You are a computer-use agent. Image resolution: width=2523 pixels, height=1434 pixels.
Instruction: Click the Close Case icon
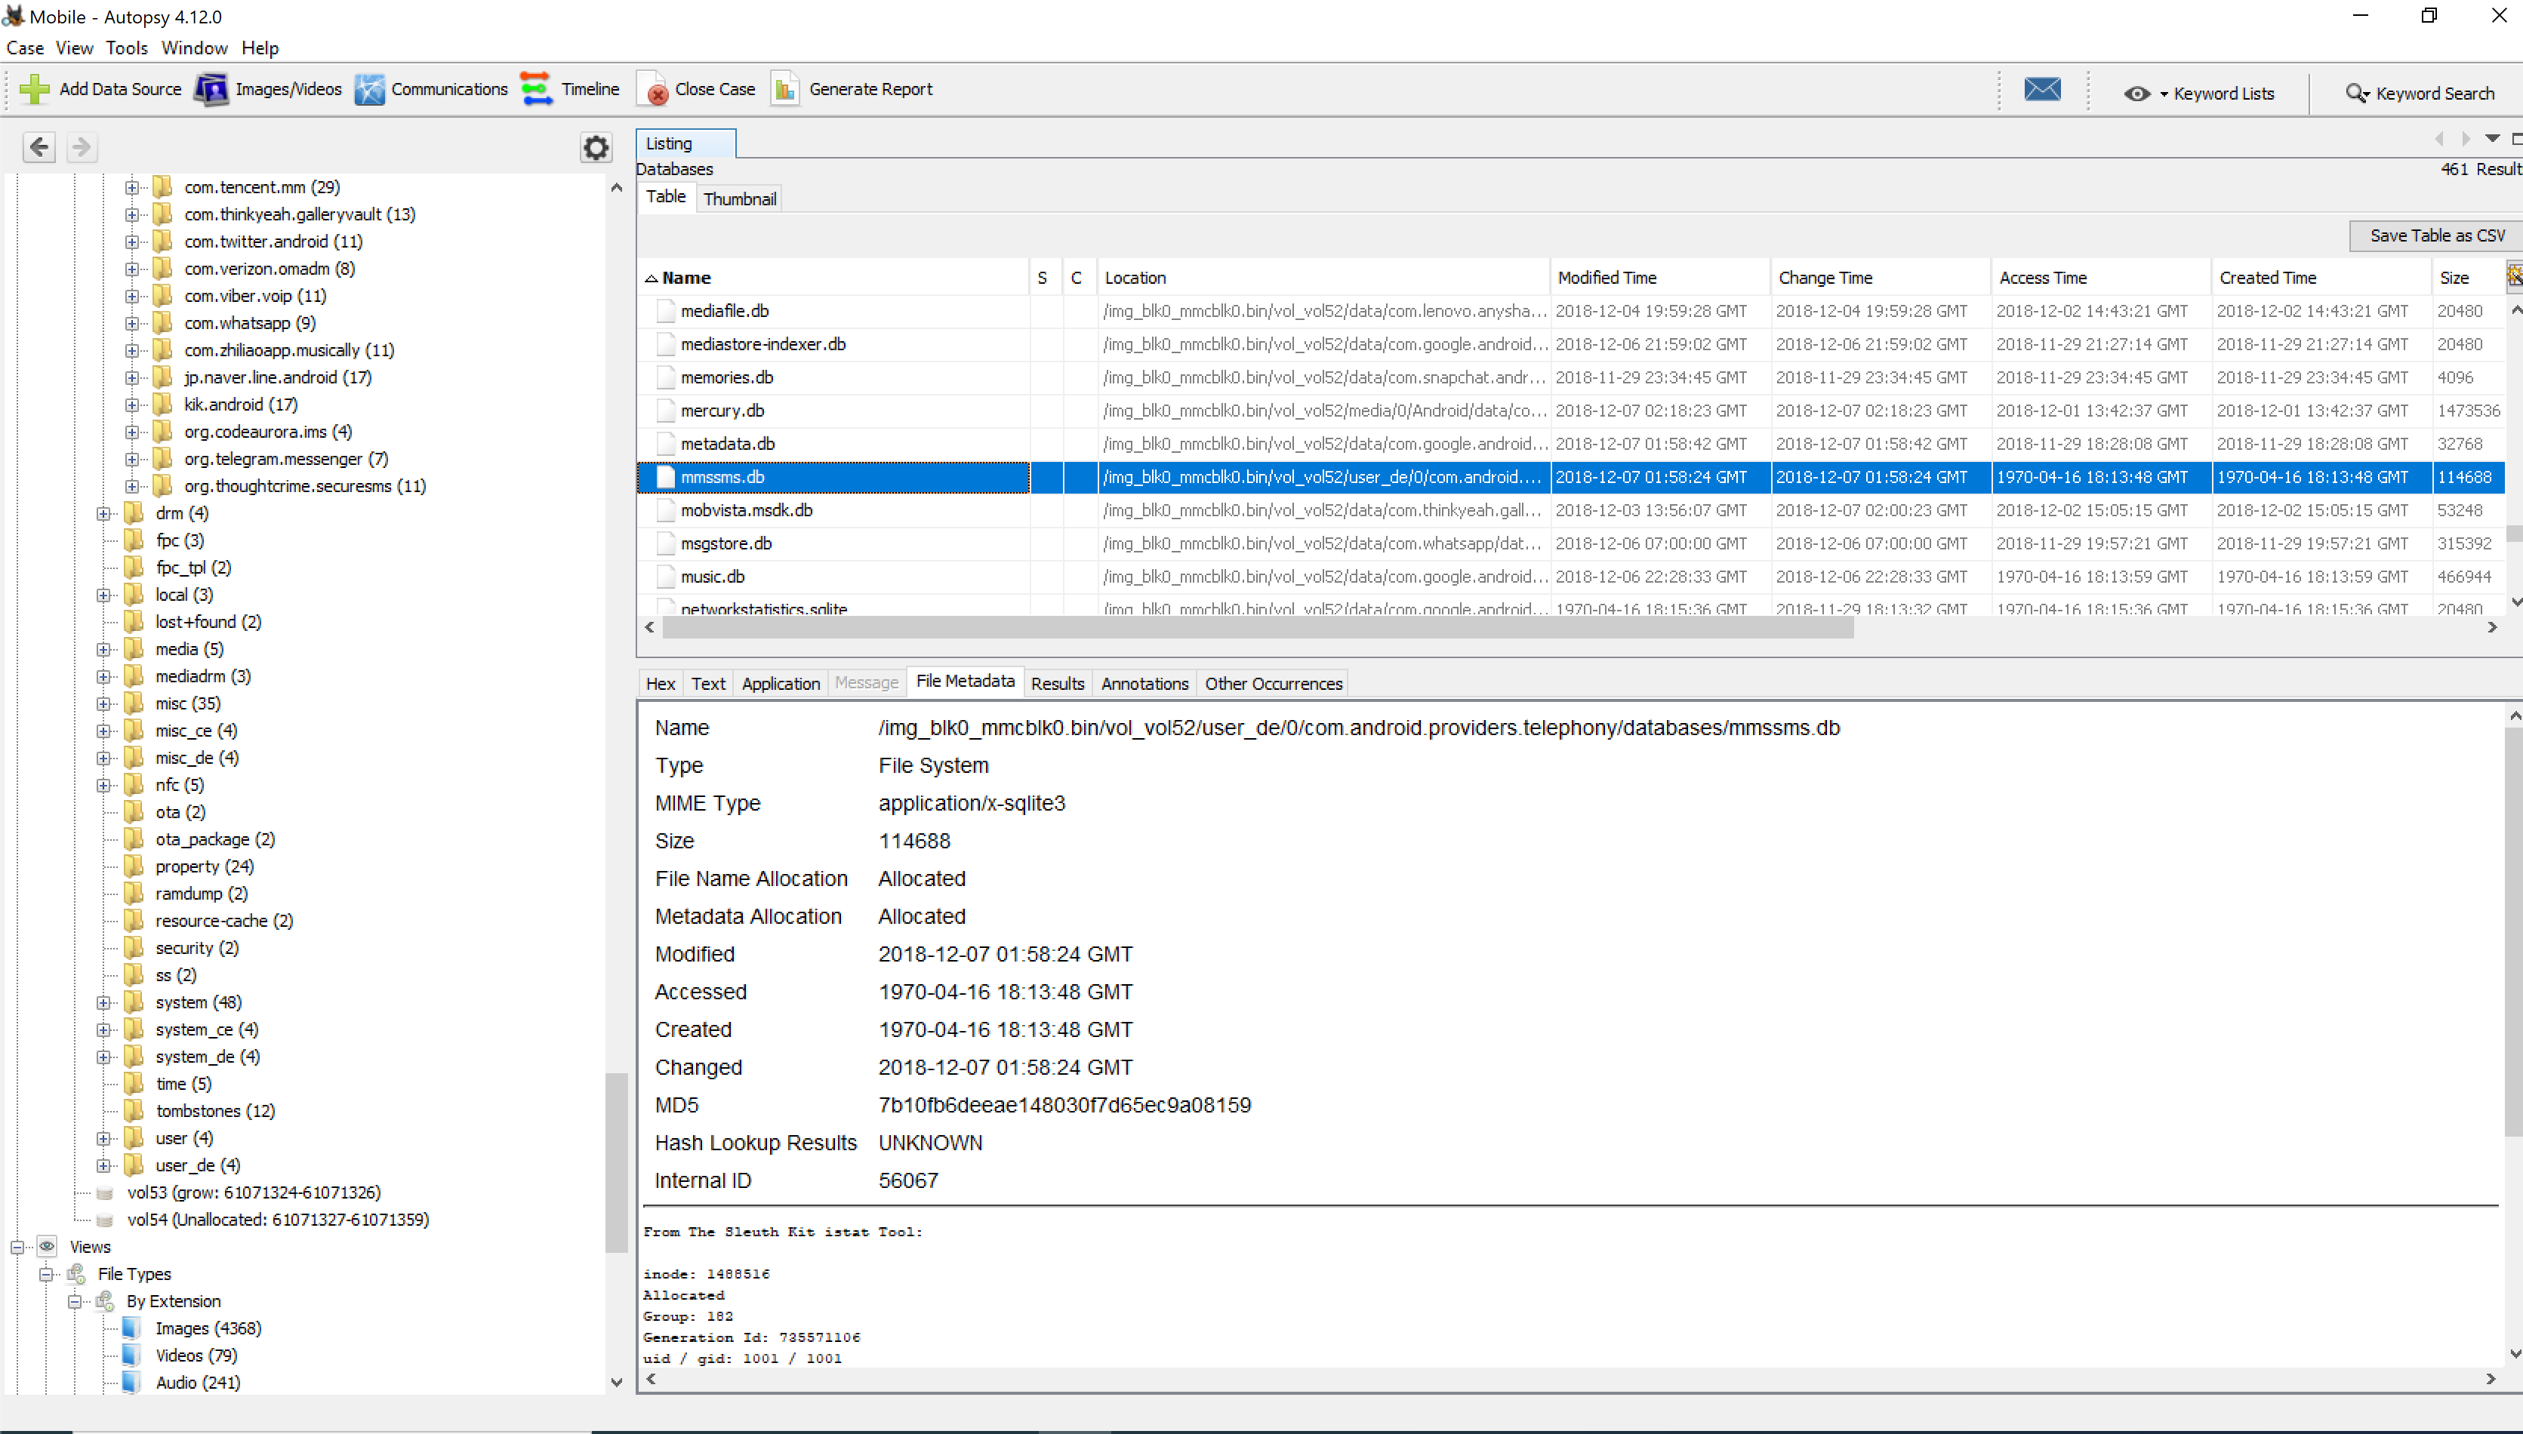(x=654, y=90)
